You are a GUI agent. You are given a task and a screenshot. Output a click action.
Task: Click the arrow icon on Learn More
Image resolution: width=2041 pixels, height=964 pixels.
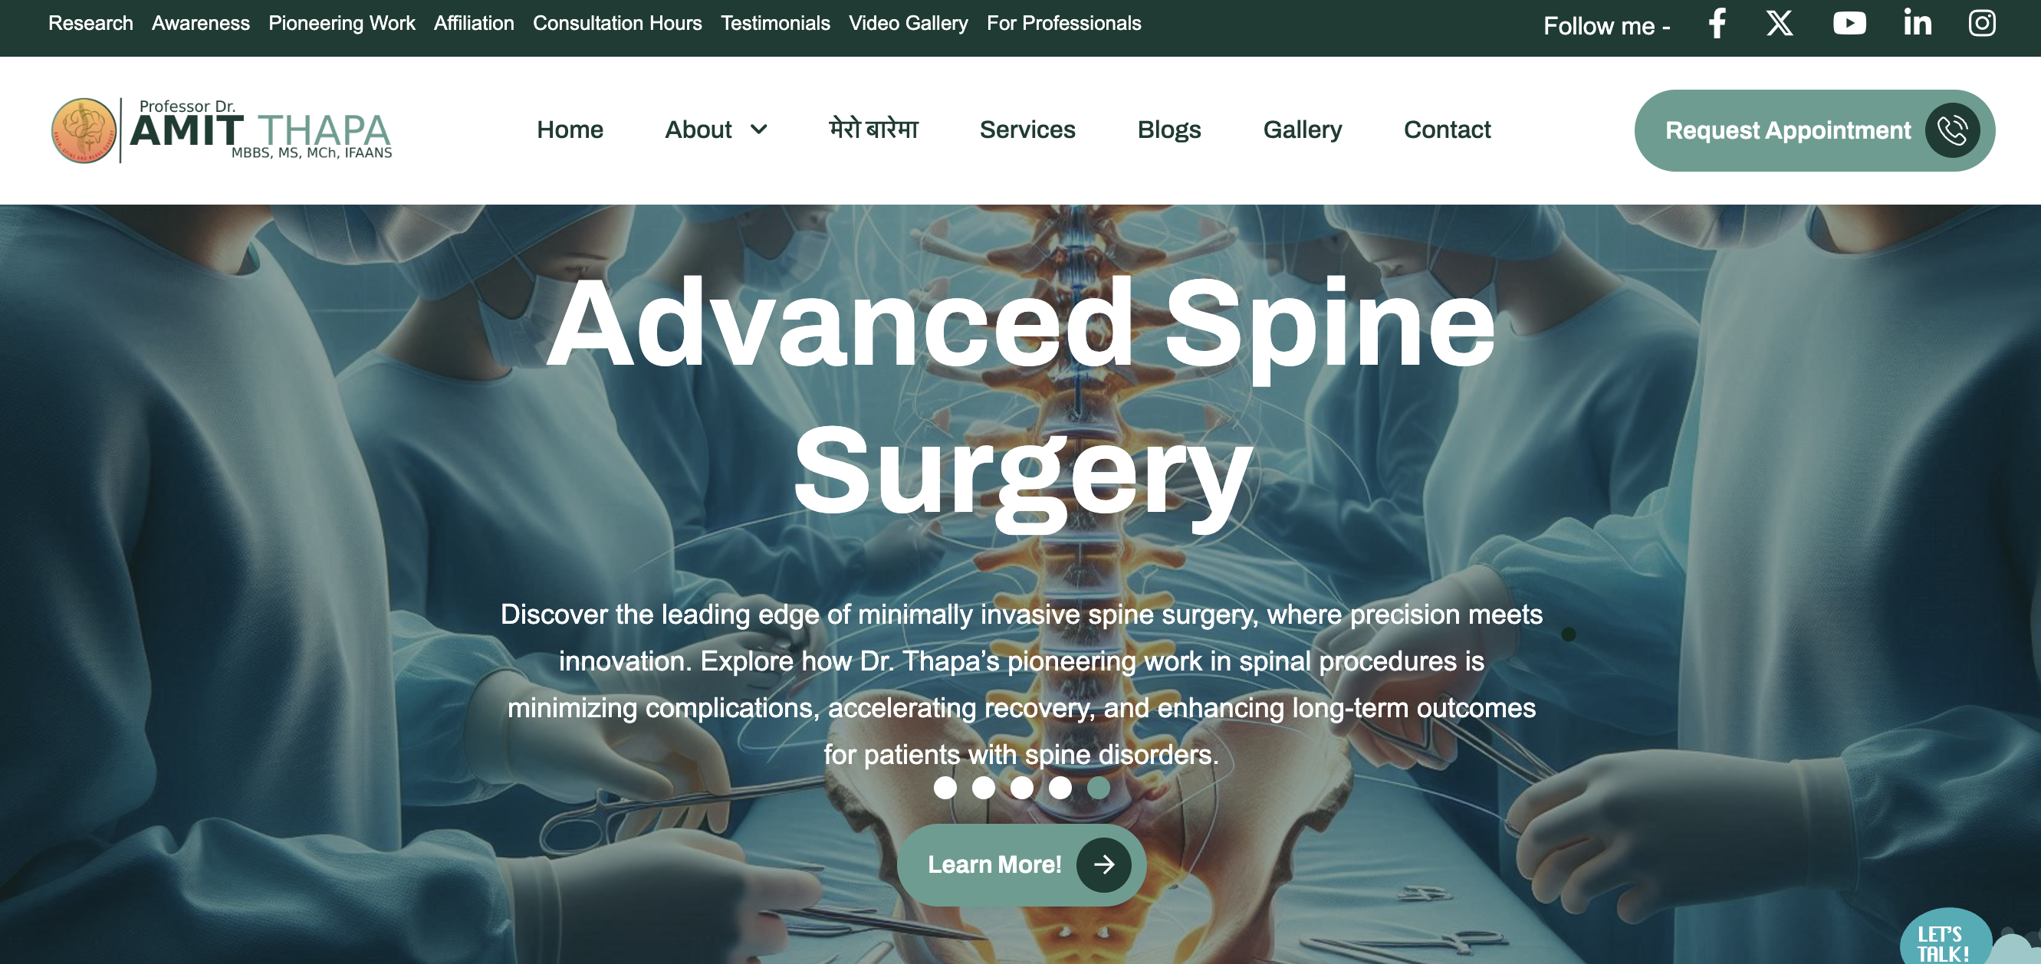[x=1104, y=865]
